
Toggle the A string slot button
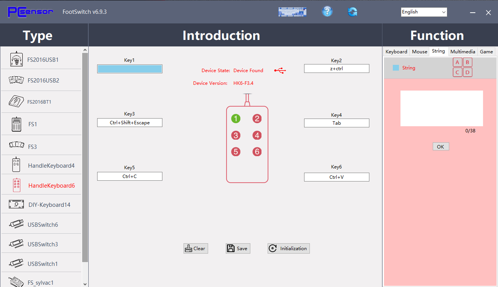457,62
